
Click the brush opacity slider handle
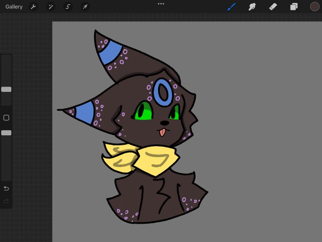tap(6, 133)
